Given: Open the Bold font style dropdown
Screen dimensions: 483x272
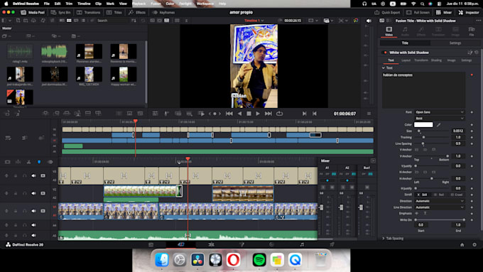Looking at the screenshot, I should point(439,119).
